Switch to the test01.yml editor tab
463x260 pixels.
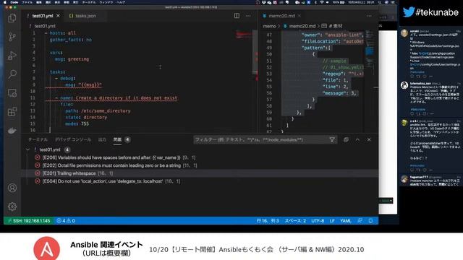[x=43, y=16]
